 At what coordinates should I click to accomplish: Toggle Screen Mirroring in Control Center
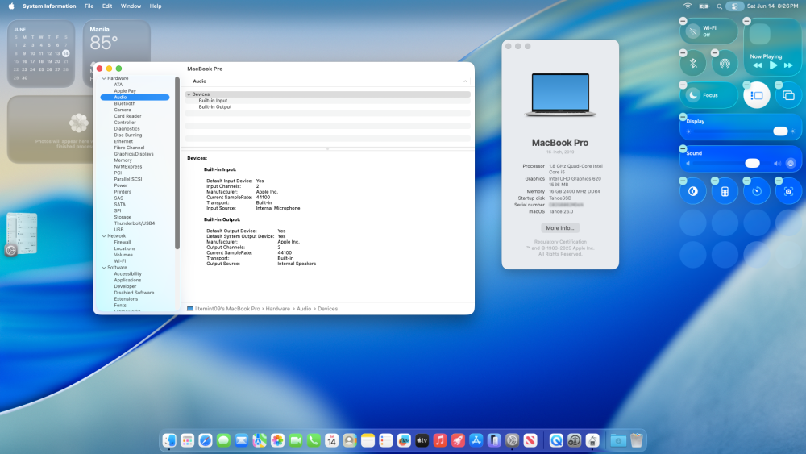[x=788, y=95]
